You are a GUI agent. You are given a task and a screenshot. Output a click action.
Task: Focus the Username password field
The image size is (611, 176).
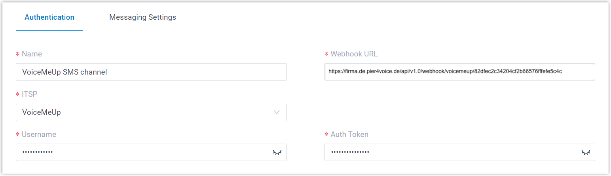click(x=142, y=152)
